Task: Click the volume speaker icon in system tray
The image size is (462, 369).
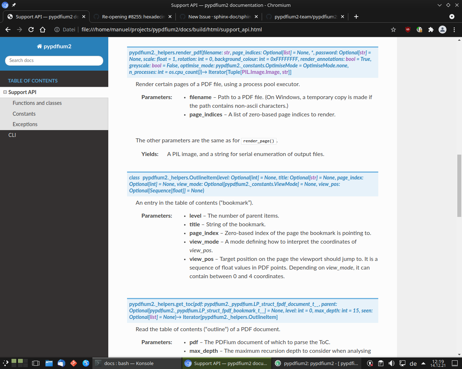Action: 391,363
